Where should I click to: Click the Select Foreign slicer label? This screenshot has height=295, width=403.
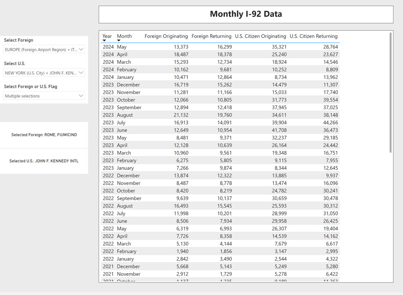[18, 40]
